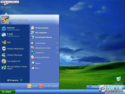
Task: Click the My Documents label
Action: coord(42,28)
